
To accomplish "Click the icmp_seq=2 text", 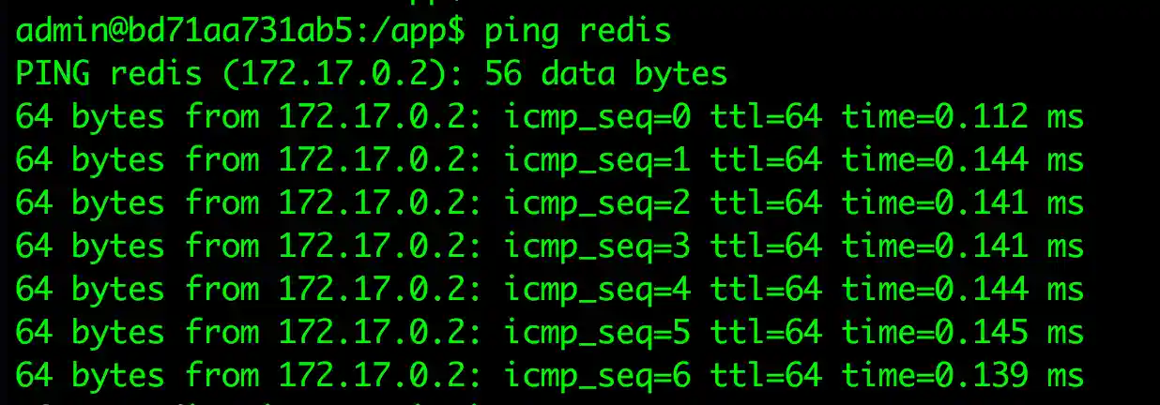I will point(597,203).
